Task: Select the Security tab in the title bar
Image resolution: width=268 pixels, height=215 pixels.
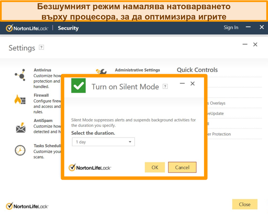Action: pos(68,28)
